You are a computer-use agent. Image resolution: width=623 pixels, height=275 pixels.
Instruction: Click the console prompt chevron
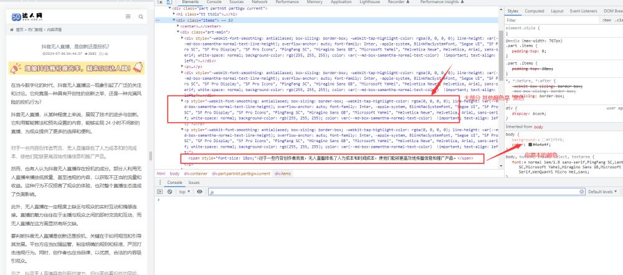click(x=158, y=200)
